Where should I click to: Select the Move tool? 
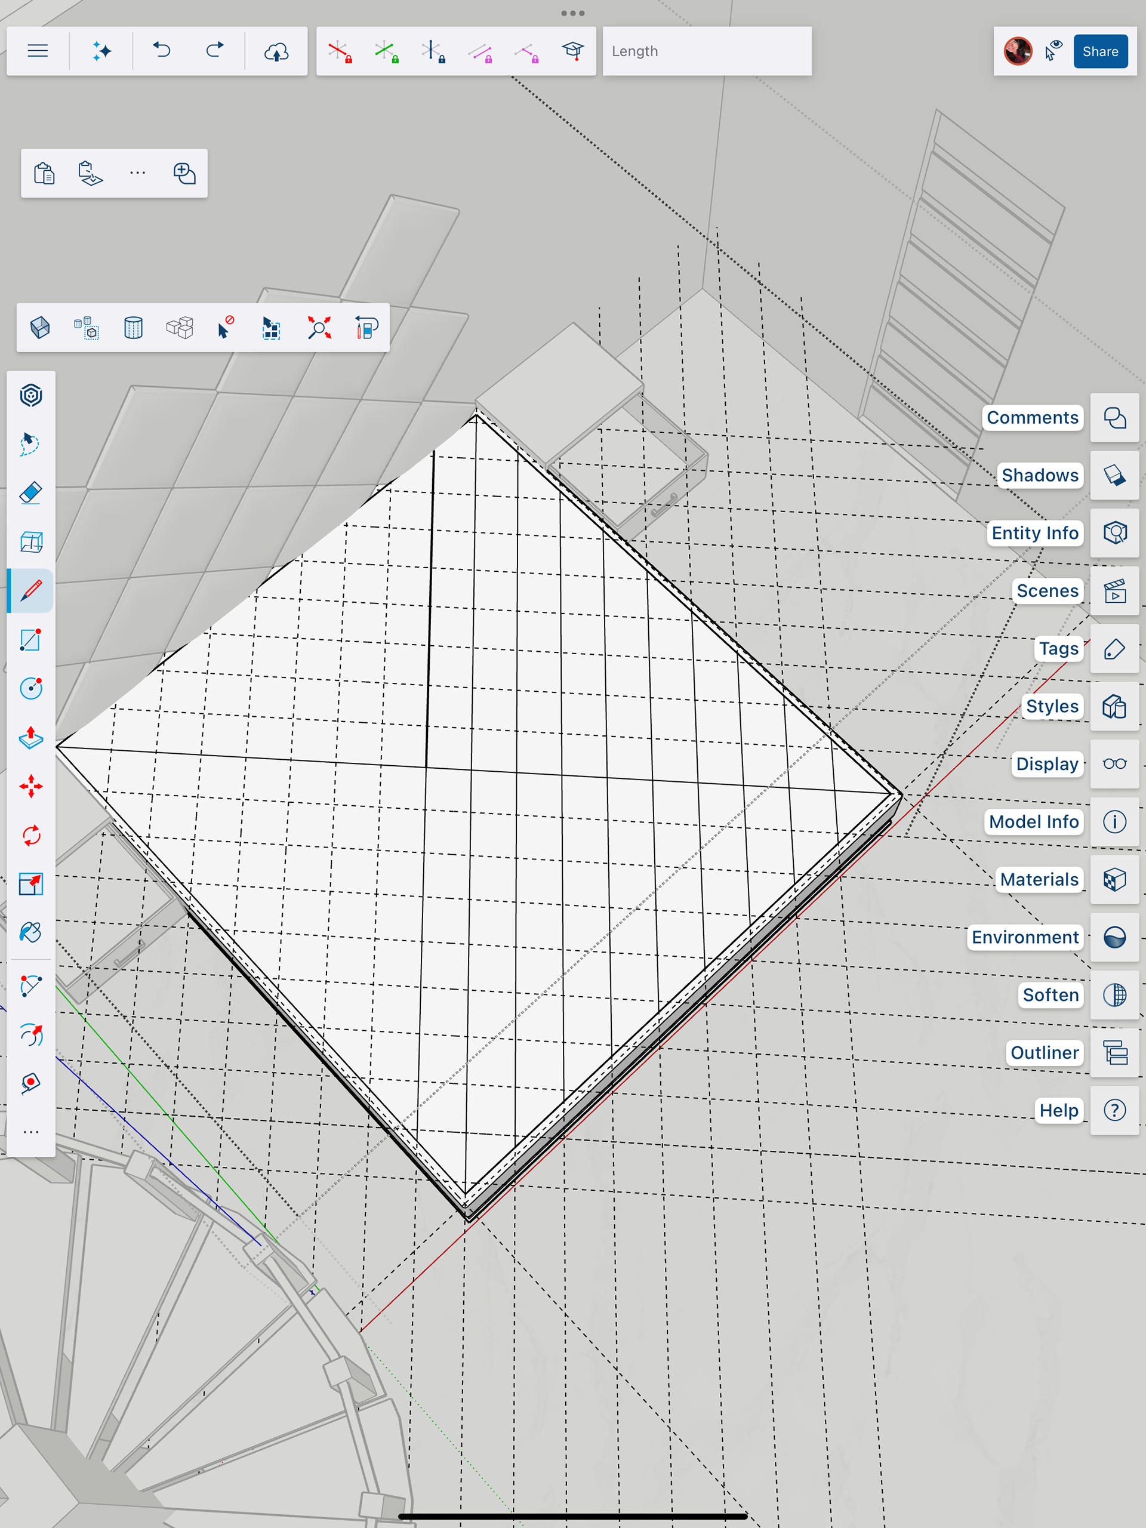click(x=30, y=786)
